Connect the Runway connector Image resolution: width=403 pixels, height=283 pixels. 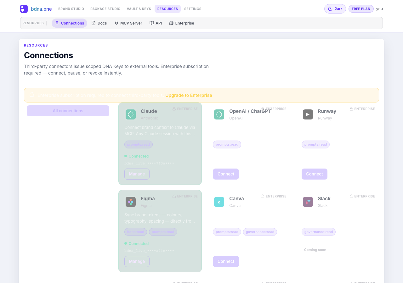[x=315, y=174]
